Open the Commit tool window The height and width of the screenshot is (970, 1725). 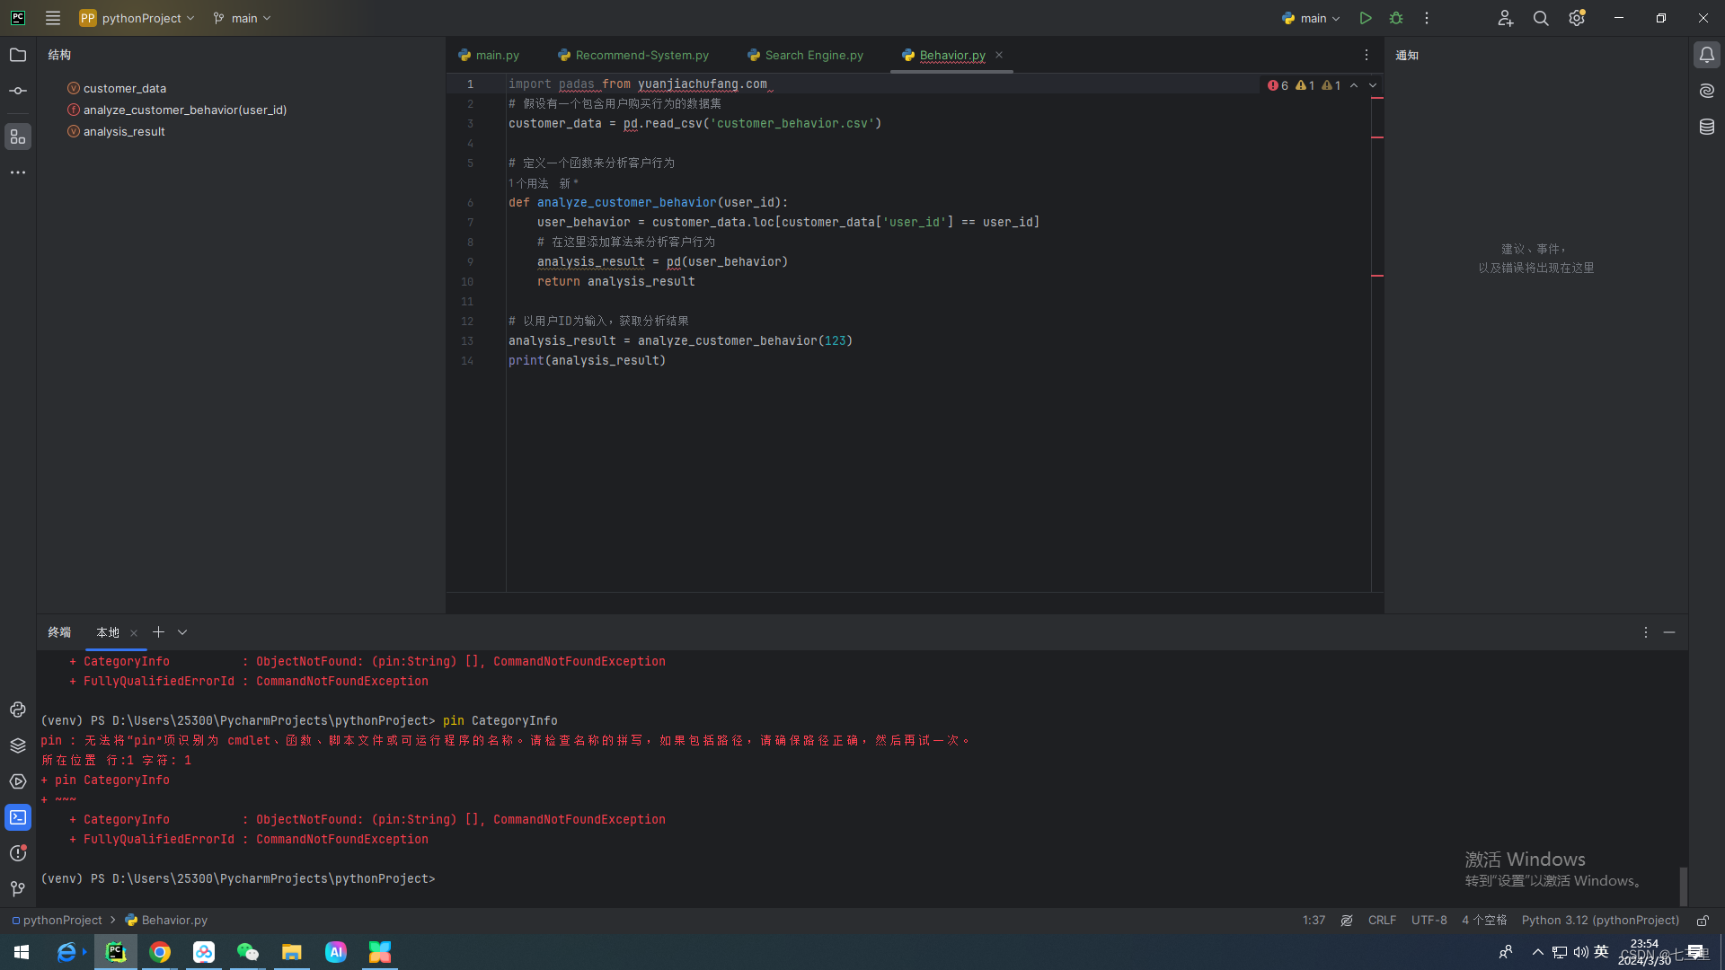tap(18, 91)
